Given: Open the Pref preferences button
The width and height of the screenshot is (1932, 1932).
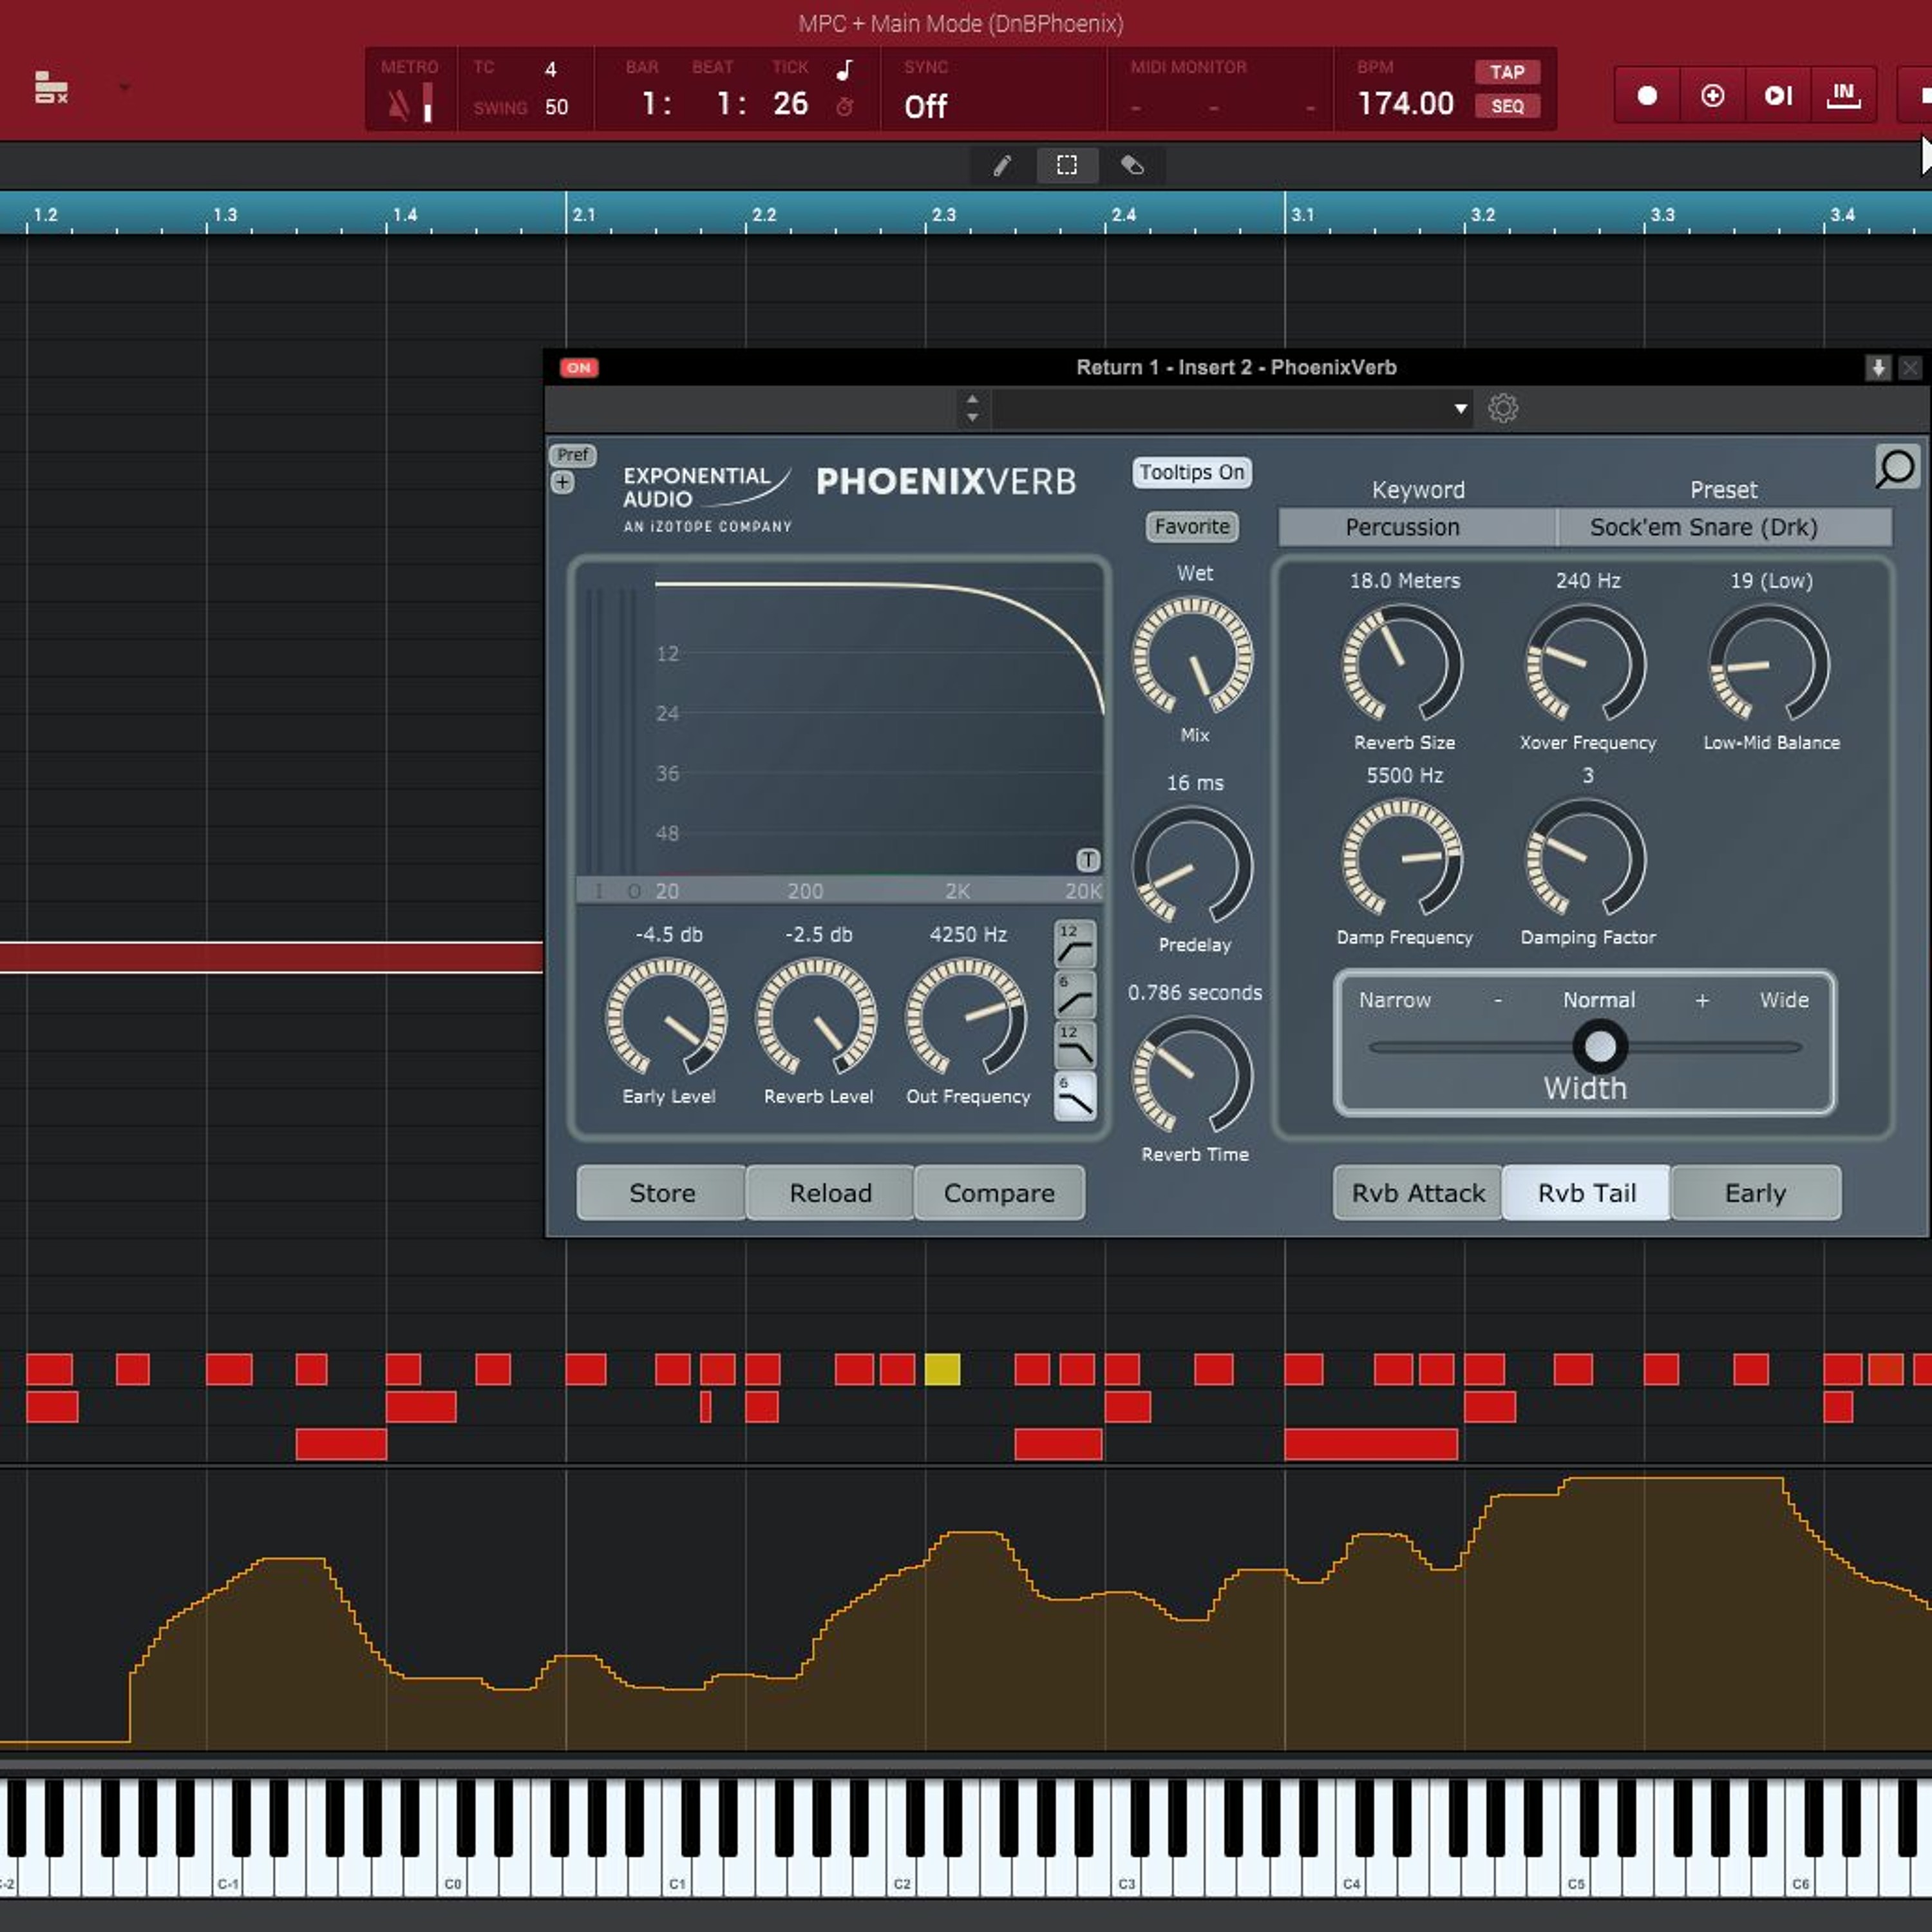Looking at the screenshot, I should click(573, 455).
